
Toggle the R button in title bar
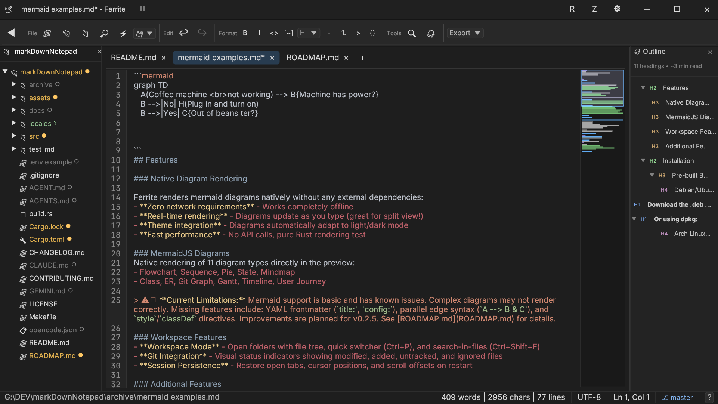(572, 9)
